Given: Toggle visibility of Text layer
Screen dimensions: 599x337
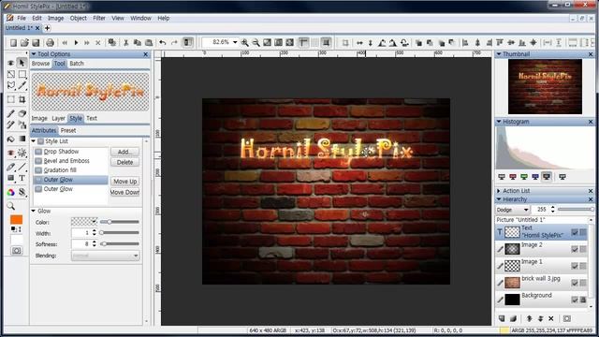Looking at the screenshot, I should (575, 232).
